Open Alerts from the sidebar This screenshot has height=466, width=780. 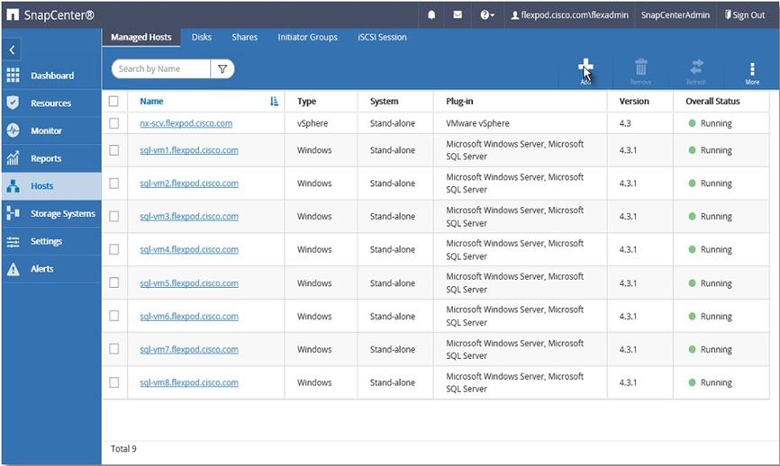click(x=51, y=269)
